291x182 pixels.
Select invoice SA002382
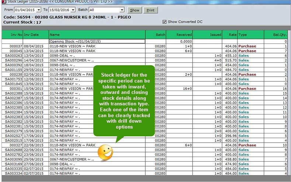pyautogui.click(x=14, y=122)
